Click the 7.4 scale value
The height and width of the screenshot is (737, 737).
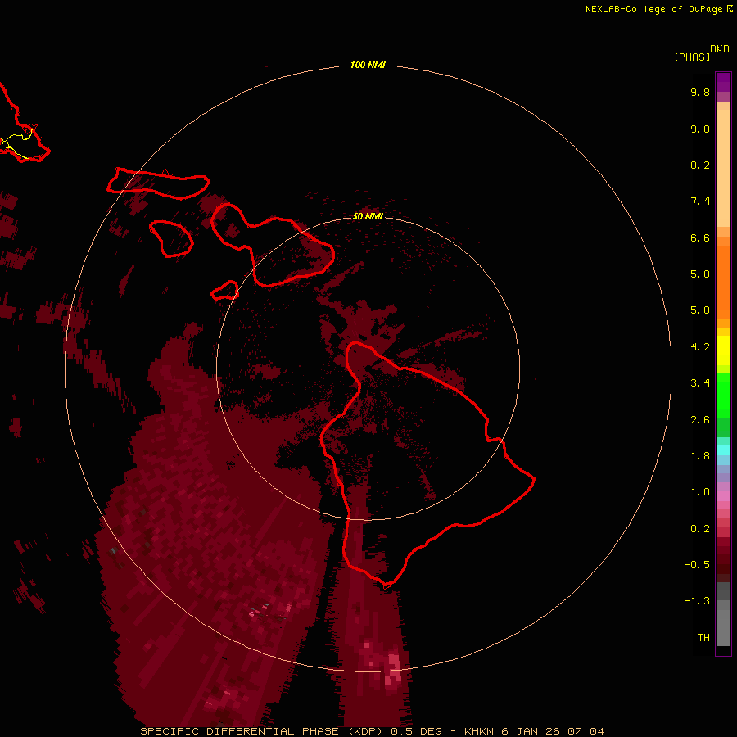(700, 201)
